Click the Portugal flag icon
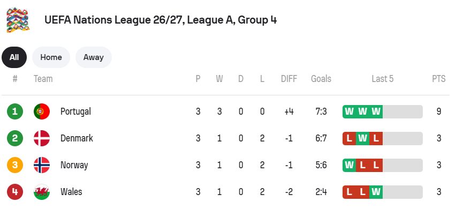 tap(42, 111)
